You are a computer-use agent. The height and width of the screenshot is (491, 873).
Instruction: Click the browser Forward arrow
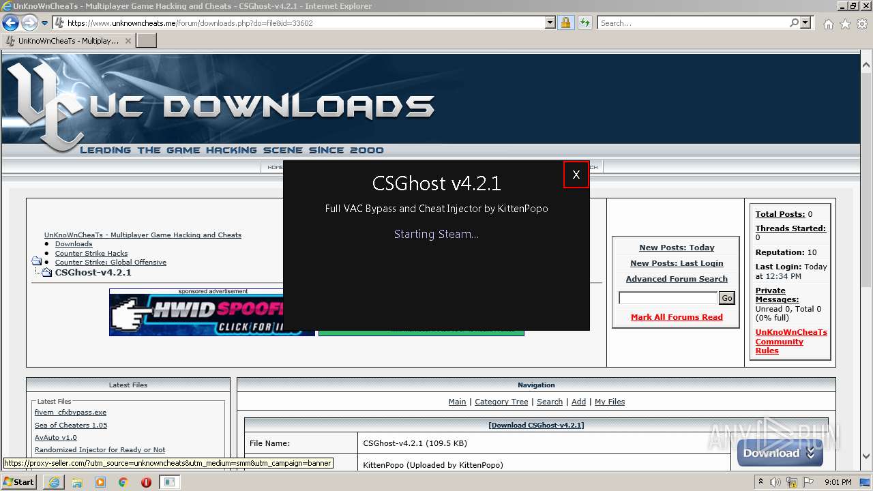pos(29,23)
